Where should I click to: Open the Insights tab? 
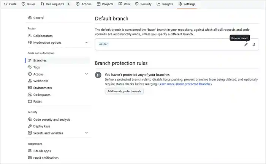click(x=165, y=4)
